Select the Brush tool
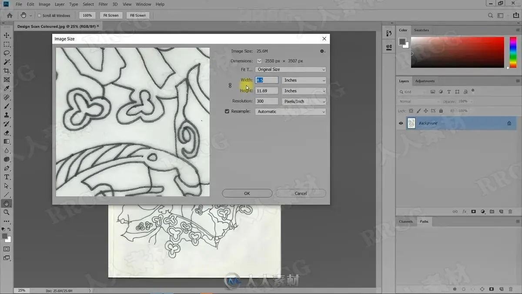 [x=7, y=106]
